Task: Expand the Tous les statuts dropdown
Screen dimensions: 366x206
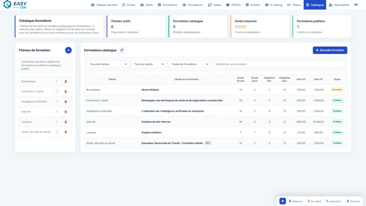Action: tap(149, 64)
